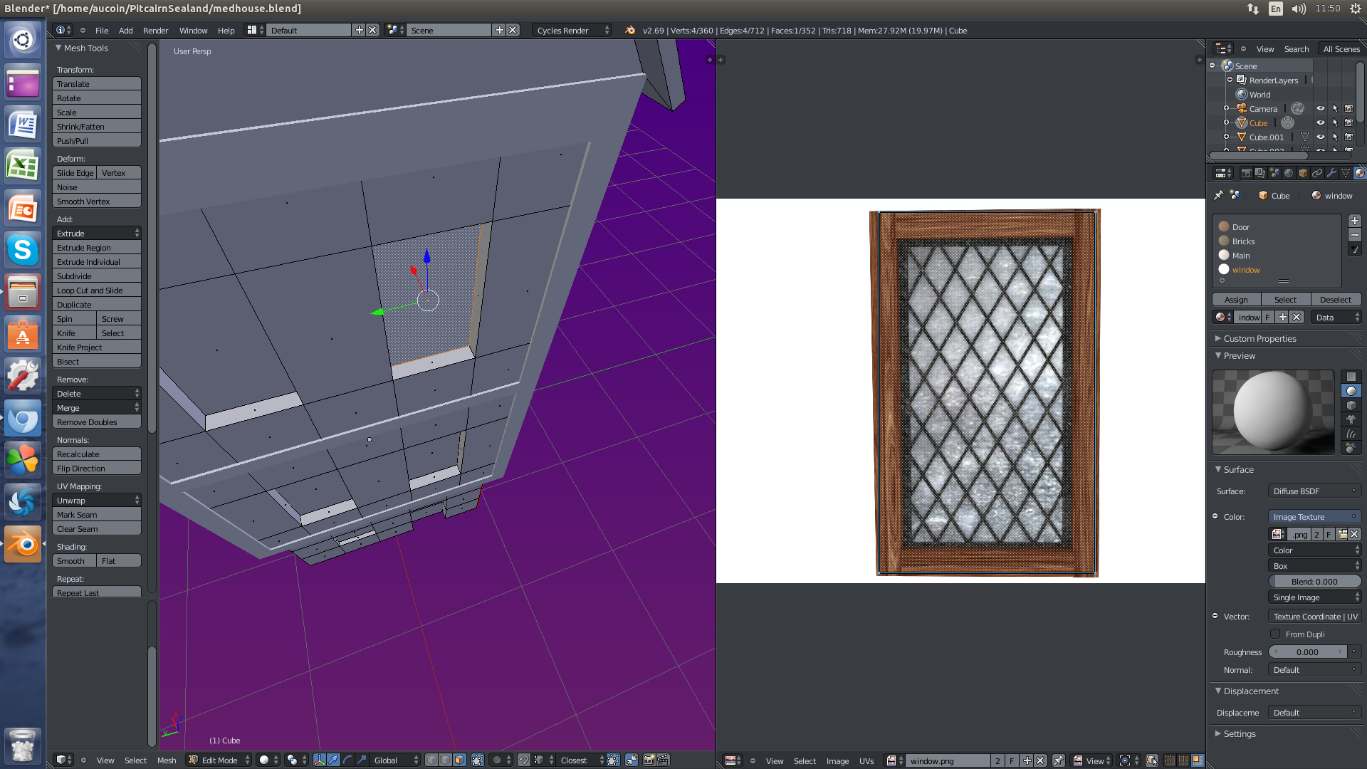Open the Edit Mode selector dropdown

click(x=219, y=760)
